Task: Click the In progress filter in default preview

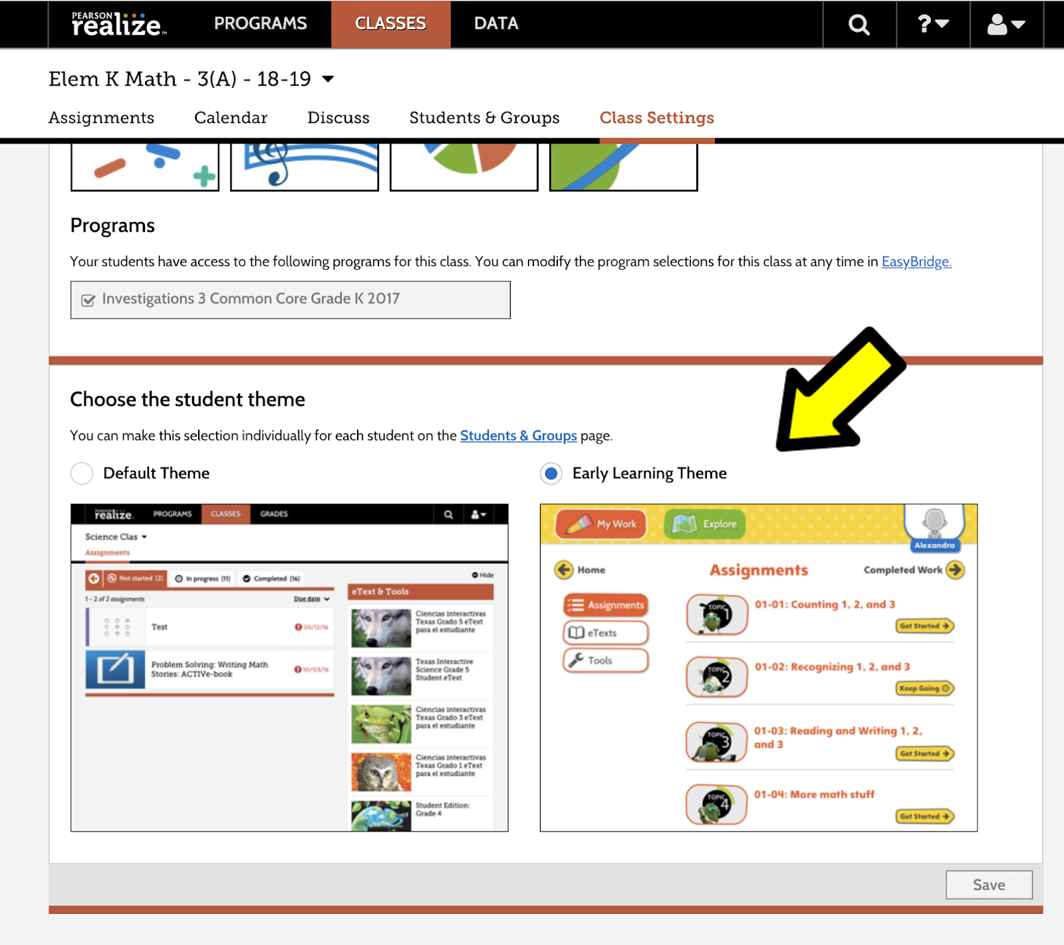Action: point(203,579)
